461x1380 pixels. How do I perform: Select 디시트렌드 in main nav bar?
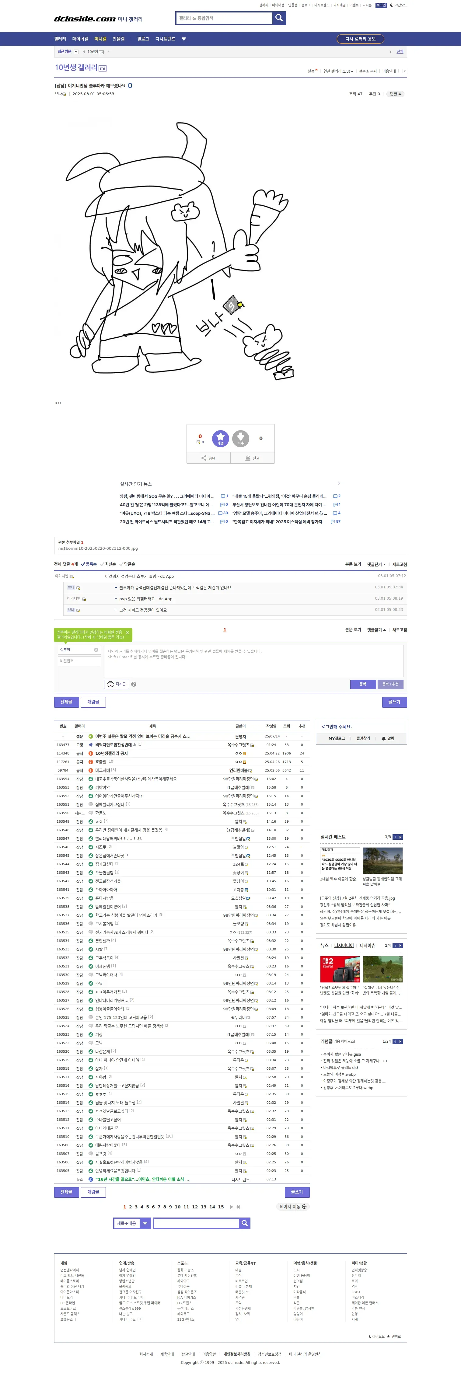(x=165, y=39)
